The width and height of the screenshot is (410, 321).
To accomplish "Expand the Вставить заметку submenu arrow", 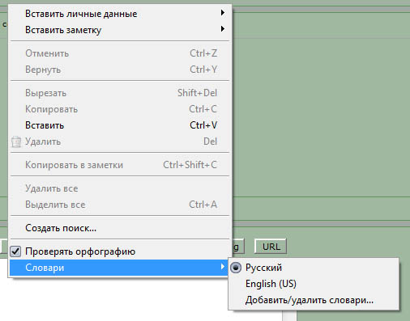I will [x=222, y=29].
